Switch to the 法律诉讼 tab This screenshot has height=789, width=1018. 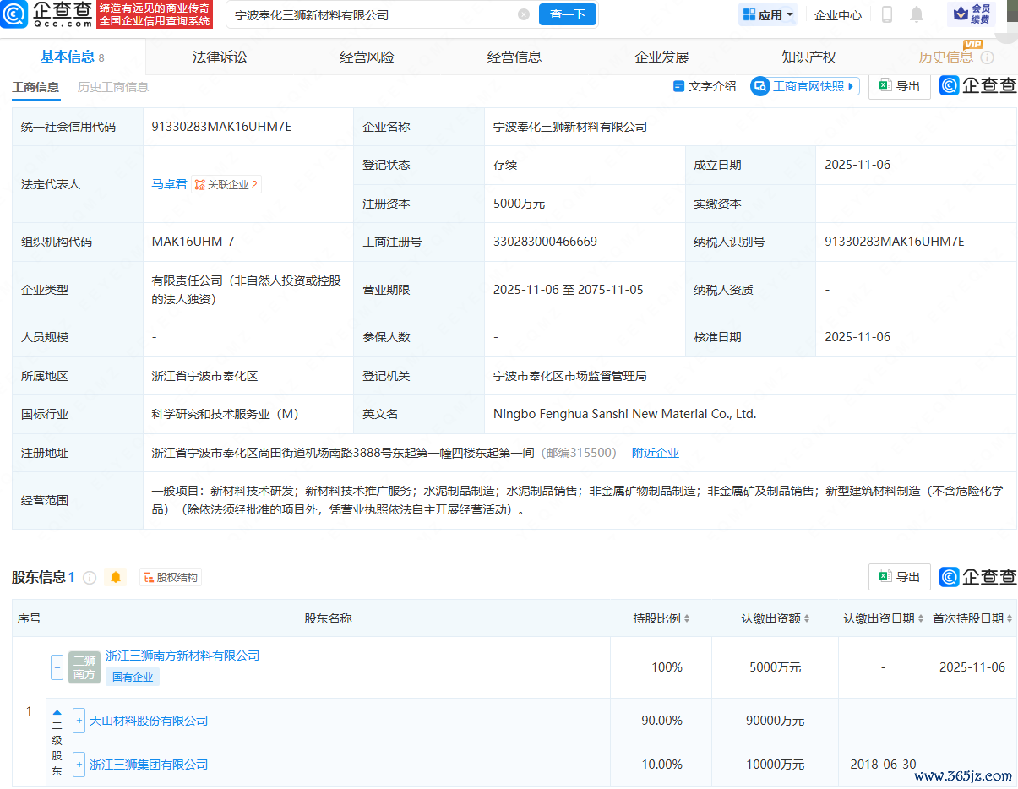click(220, 57)
